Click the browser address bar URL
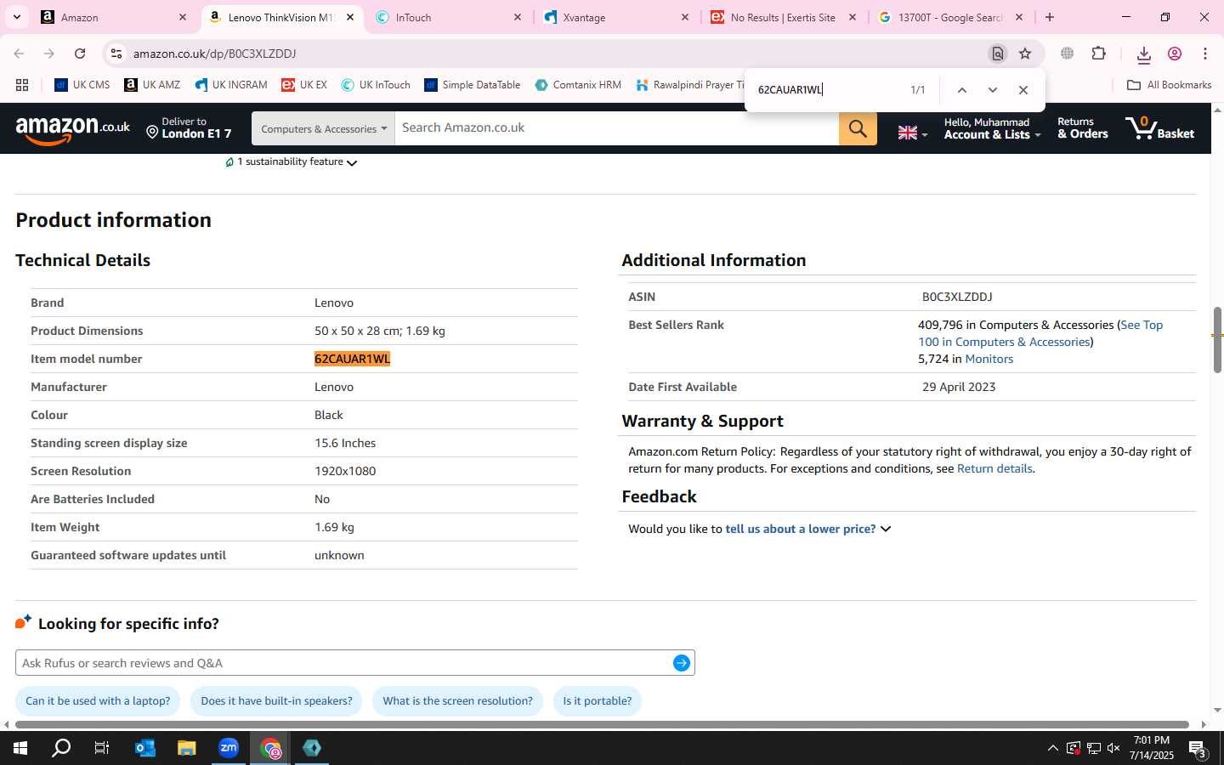This screenshot has width=1224, height=765. [x=214, y=54]
